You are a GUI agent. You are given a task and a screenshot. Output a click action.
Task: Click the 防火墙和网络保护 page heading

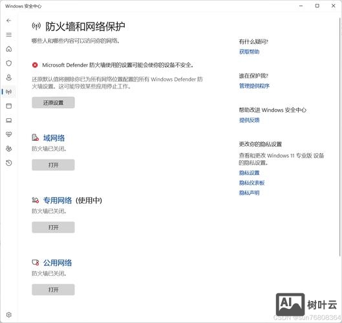[85, 26]
